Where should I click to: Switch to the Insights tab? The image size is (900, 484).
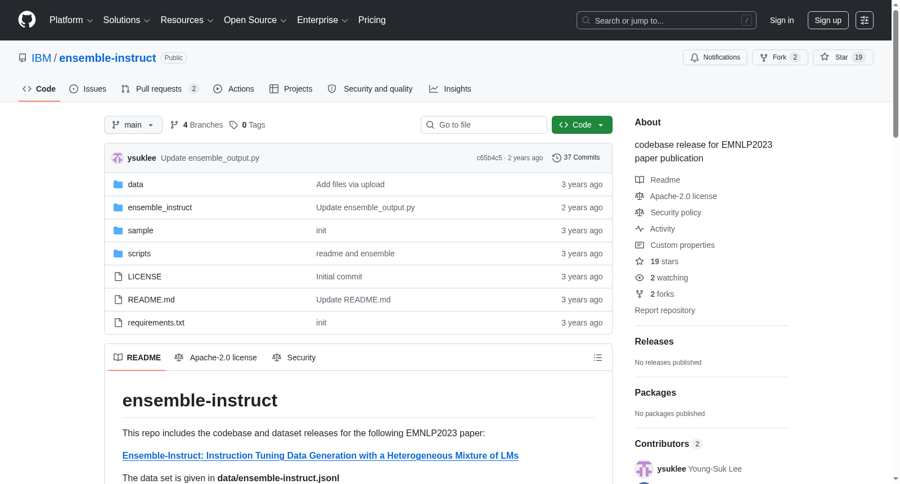click(450, 89)
